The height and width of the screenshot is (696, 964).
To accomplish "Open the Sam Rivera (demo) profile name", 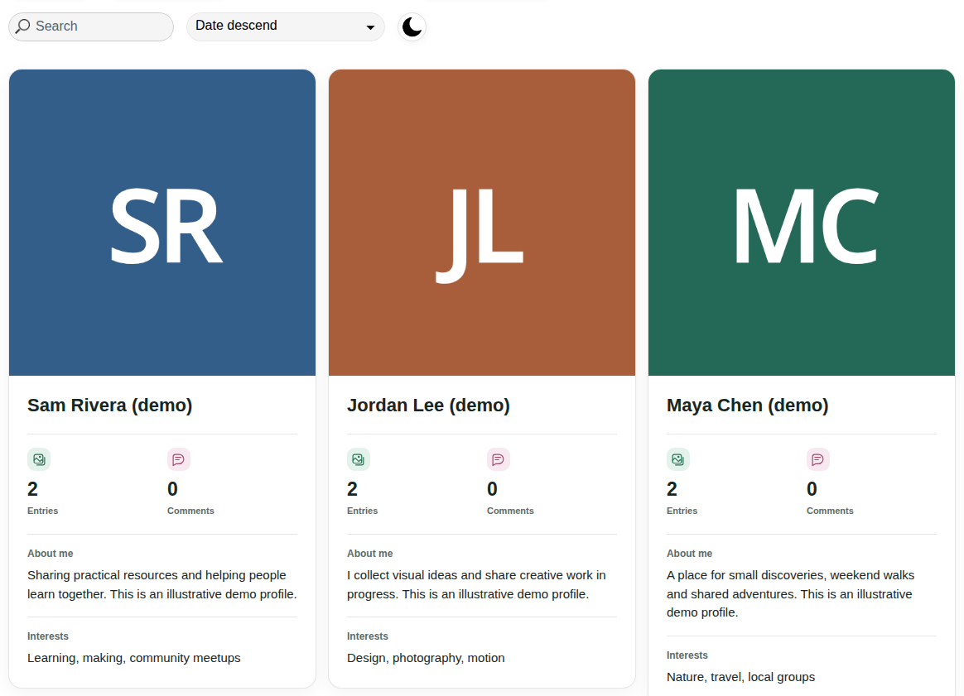I will point(110,406).
